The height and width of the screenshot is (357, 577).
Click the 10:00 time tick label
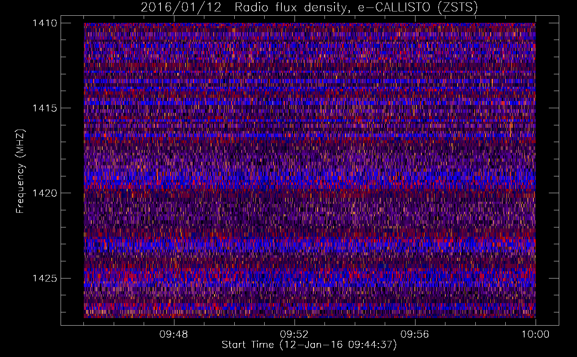535,335
